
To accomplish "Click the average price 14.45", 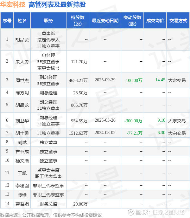I will (x=160, y=80).
